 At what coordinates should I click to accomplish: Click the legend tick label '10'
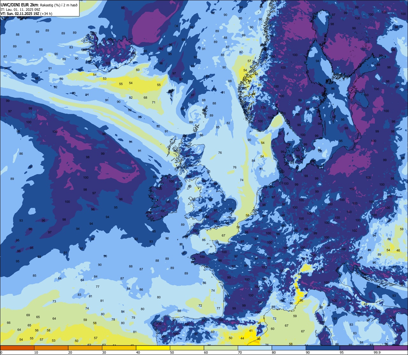36,352
